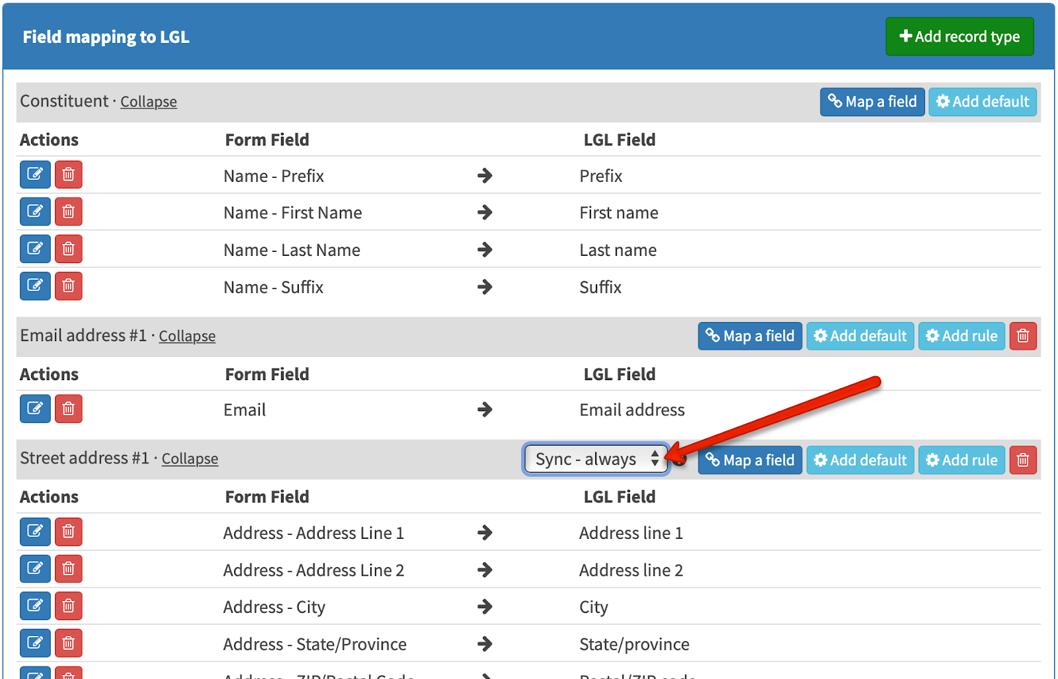
Task: Collapse the Email address #1 section
Action: [187, 336]
